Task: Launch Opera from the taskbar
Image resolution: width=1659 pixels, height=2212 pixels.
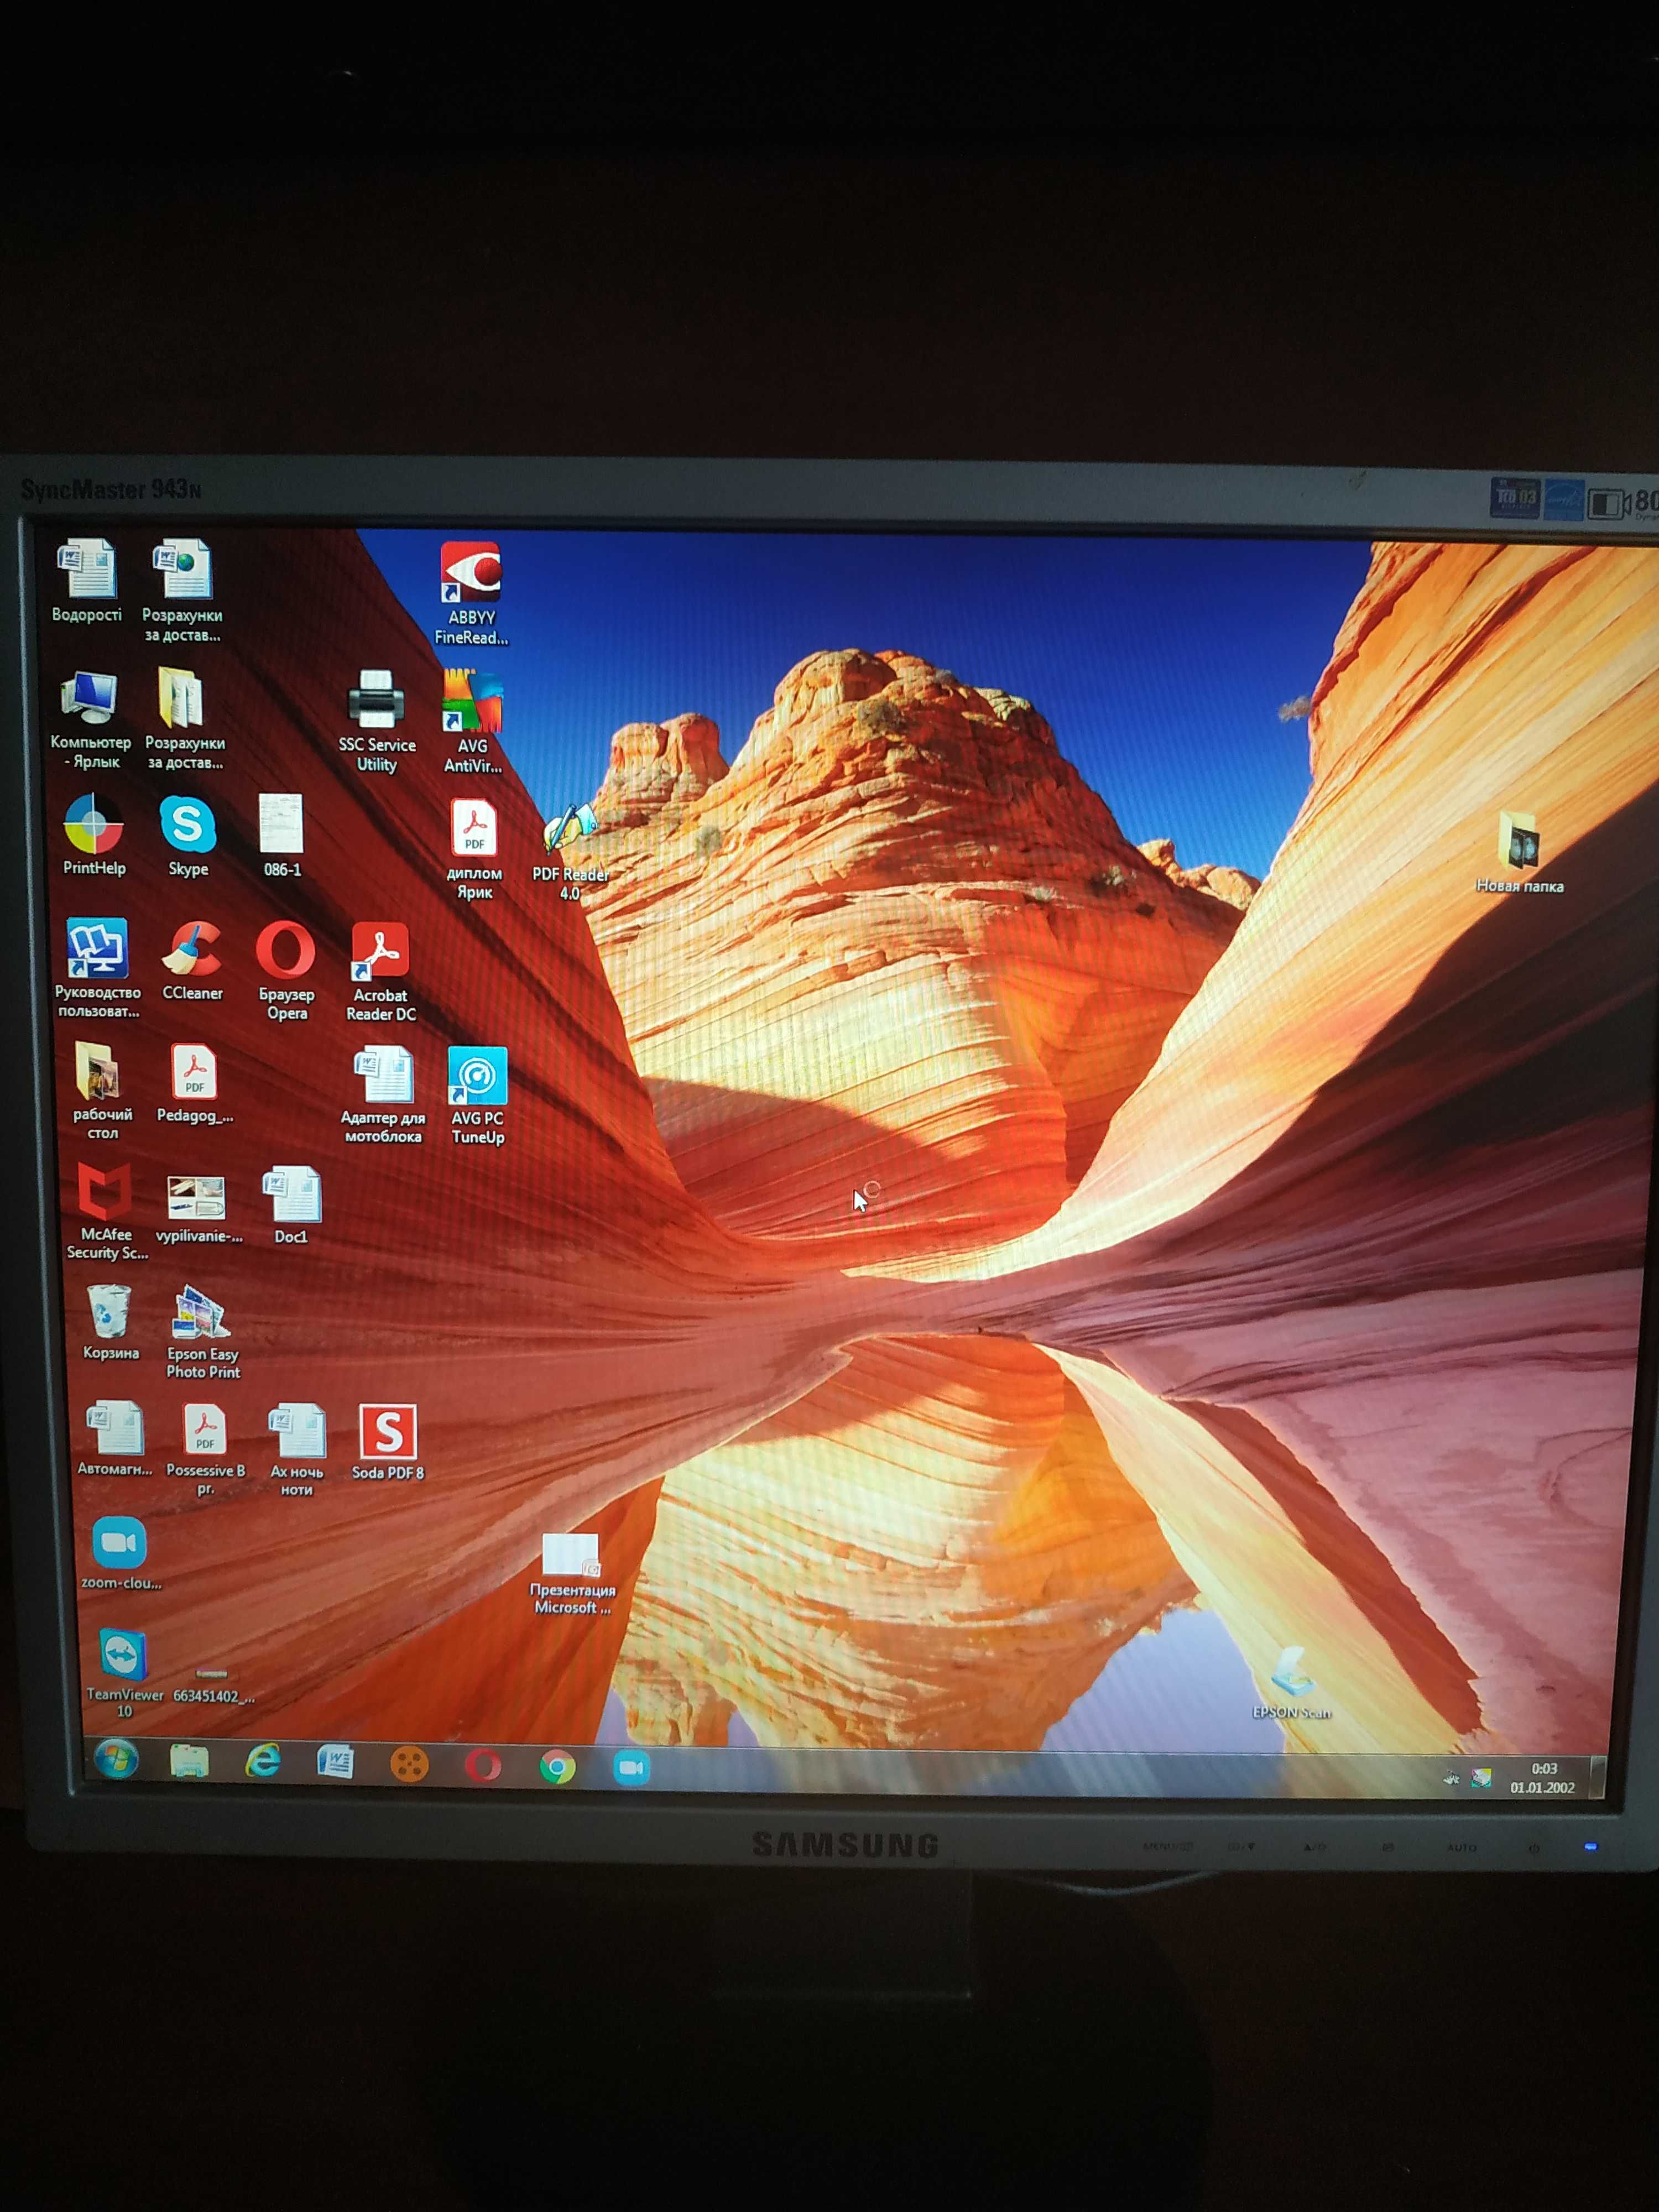Action: tap(483, 1766)
